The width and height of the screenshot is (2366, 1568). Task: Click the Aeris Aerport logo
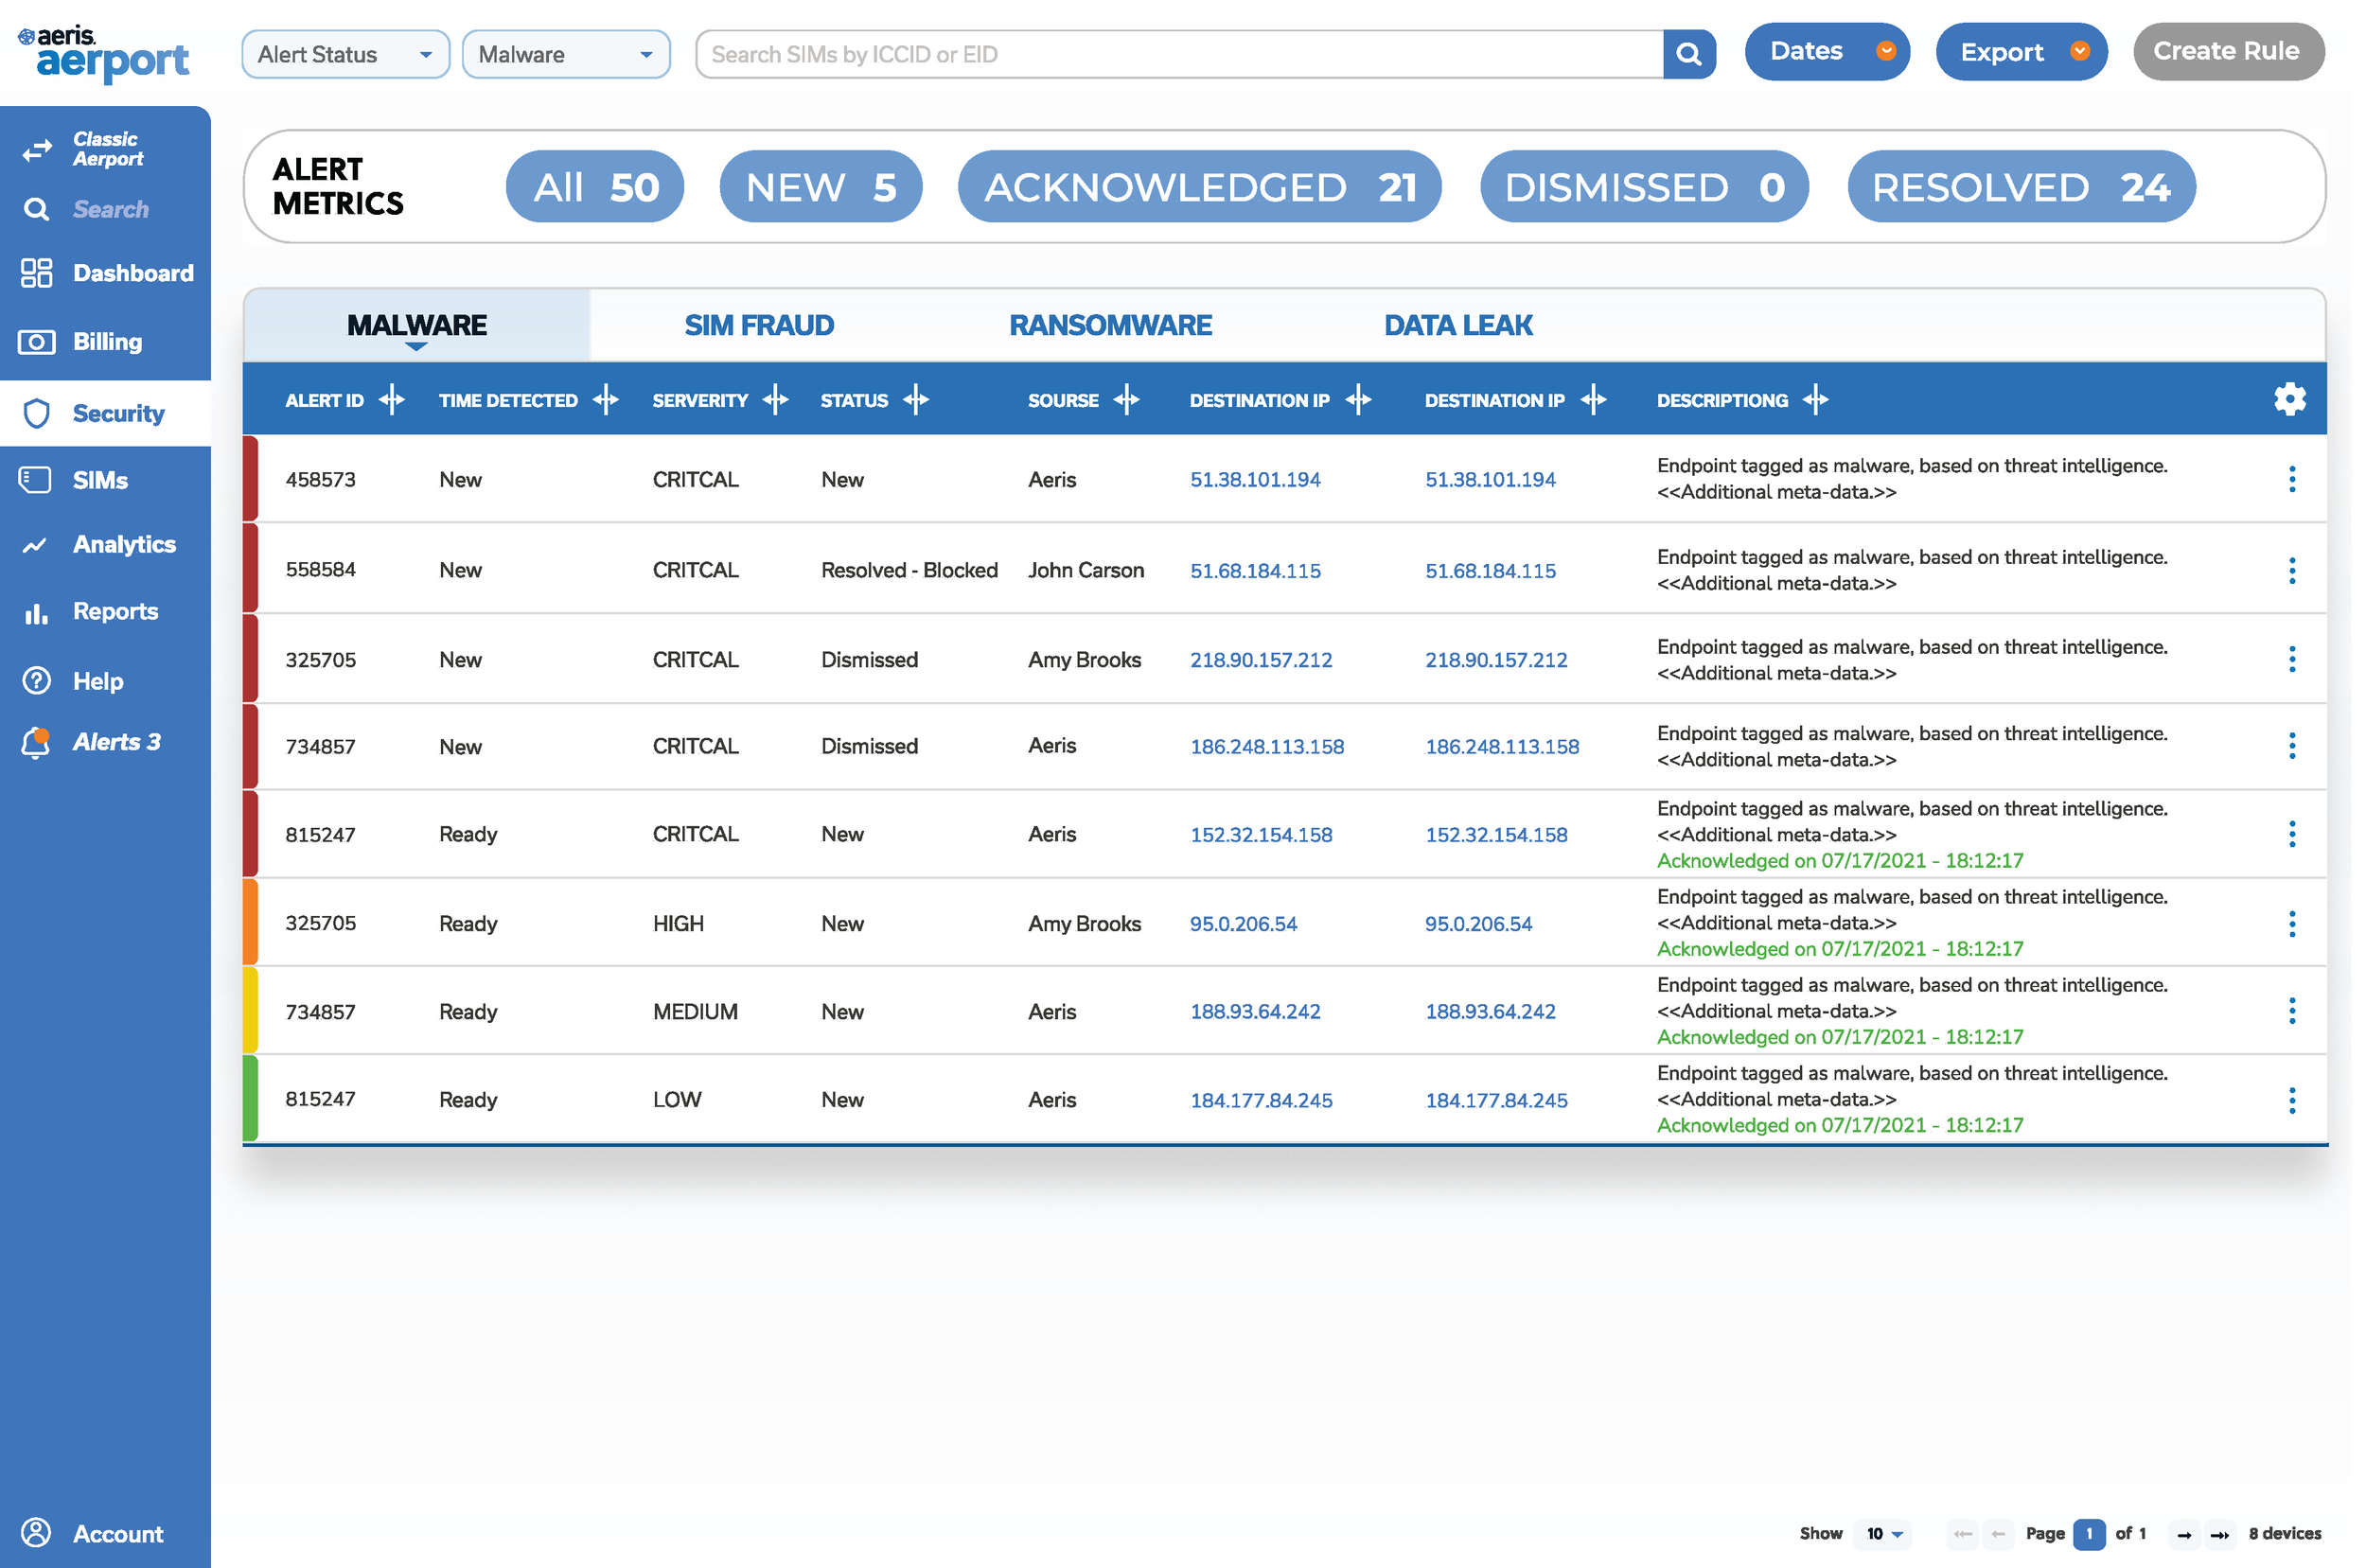point(103,52)
